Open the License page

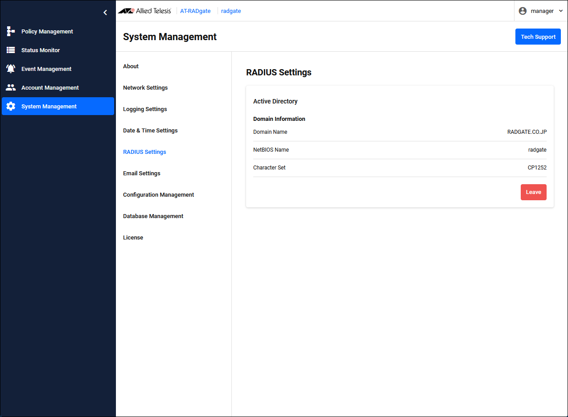tap(133, 238)
